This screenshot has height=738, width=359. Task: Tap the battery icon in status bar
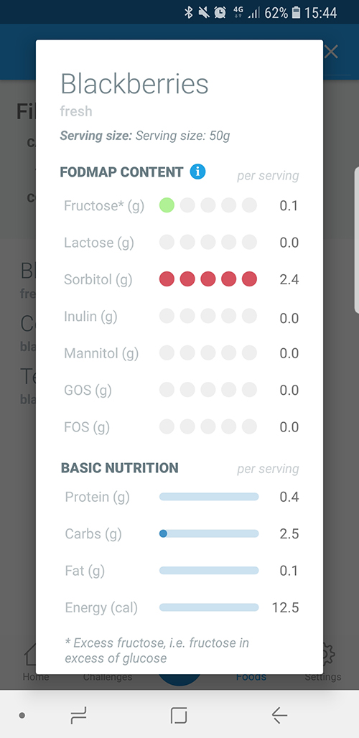tap(296, 13)
